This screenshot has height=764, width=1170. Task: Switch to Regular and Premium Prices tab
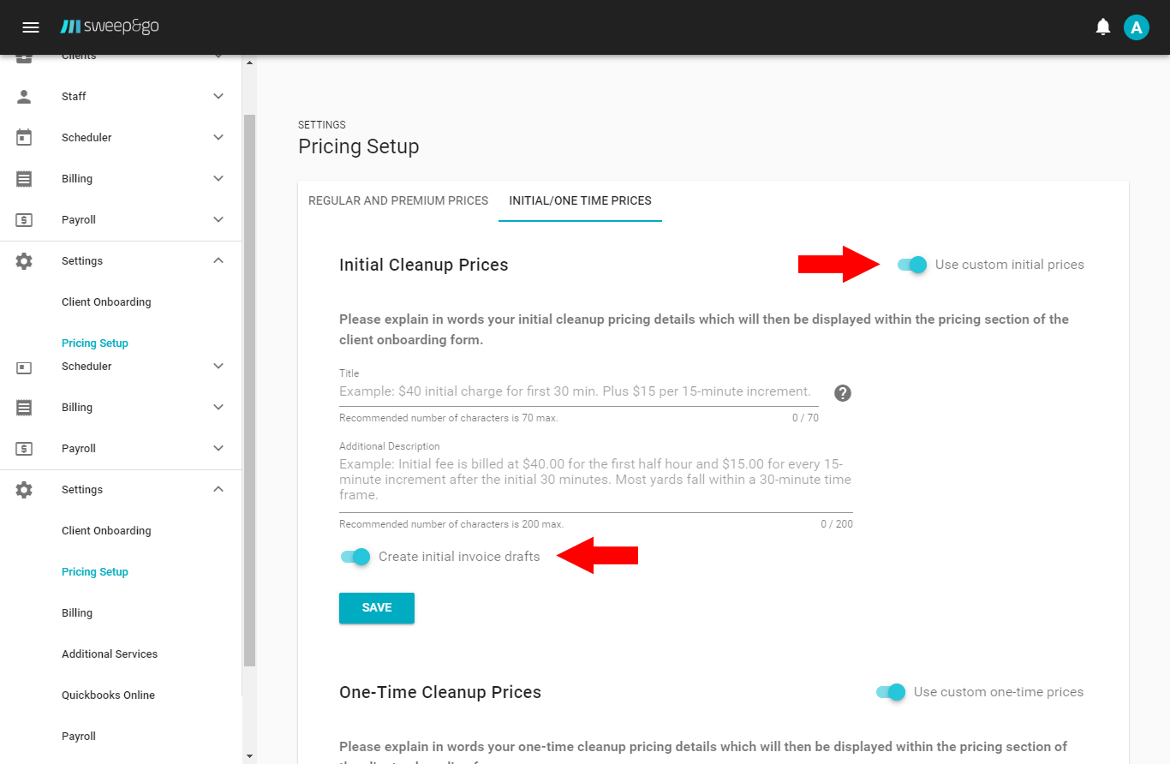tap(397, 200)
